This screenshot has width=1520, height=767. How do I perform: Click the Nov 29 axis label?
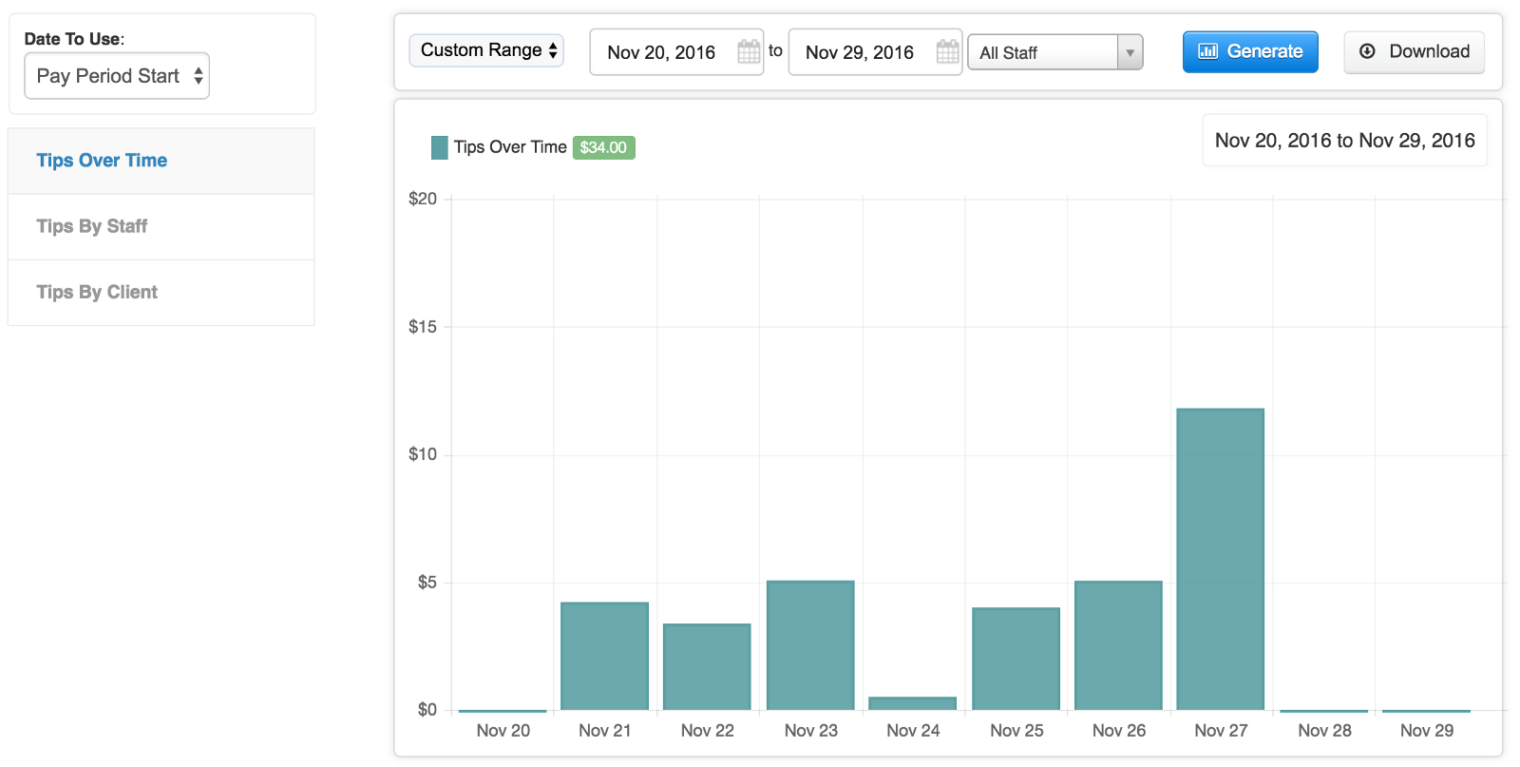[1427, 730]
